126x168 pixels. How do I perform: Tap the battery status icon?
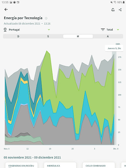pyautogui.click(x=124, y=2)
